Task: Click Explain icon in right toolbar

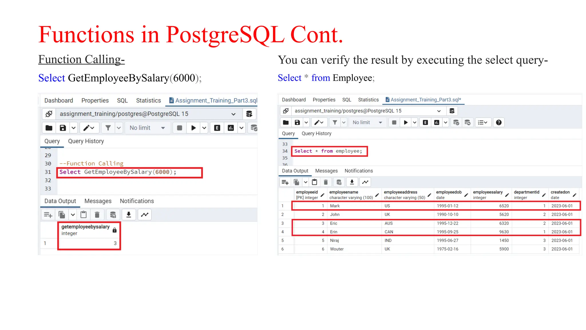Action: coord(425,123)
